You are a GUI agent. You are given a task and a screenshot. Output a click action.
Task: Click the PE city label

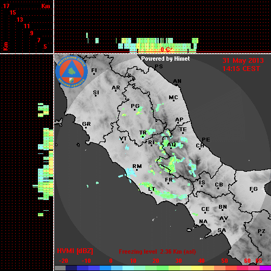206,140
